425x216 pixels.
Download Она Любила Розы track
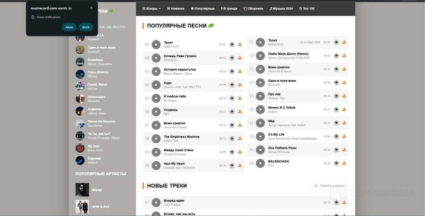[344, 149]
